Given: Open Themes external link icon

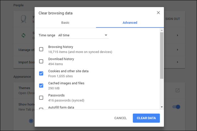Looking at the screenshot, I should (x=177, y=90).
